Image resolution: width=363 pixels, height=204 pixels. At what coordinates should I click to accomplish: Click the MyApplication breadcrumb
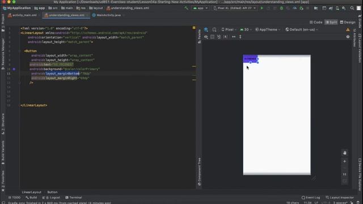pyautogui.click(x=16, y=8)
